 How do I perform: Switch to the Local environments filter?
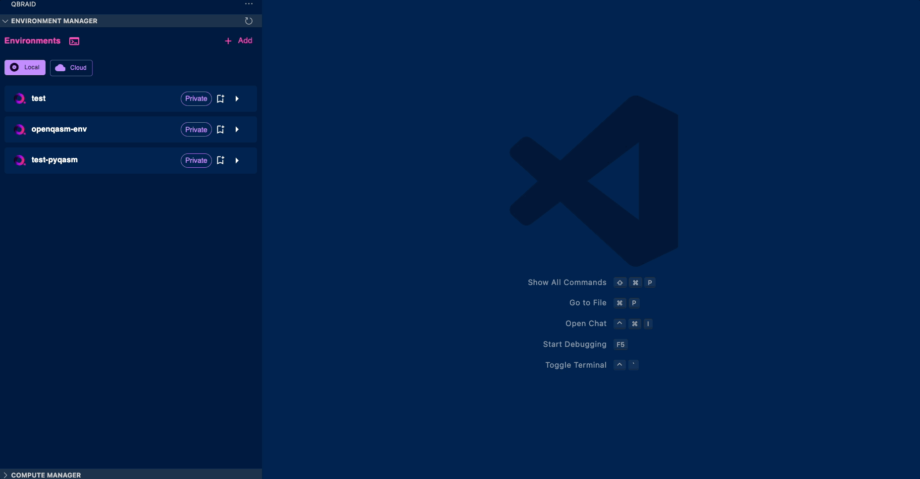(25, 67)
